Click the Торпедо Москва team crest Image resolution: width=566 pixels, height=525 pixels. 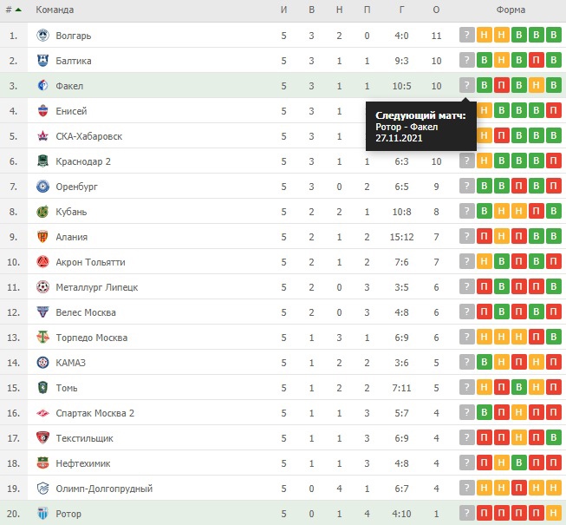click(x=43, y=338)
